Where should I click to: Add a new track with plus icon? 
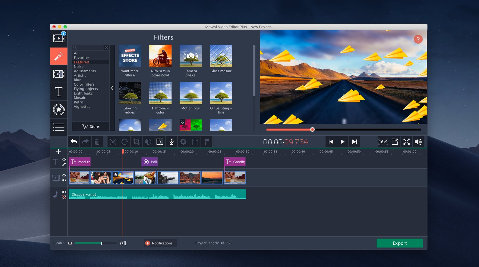click(x=58, y=152)
